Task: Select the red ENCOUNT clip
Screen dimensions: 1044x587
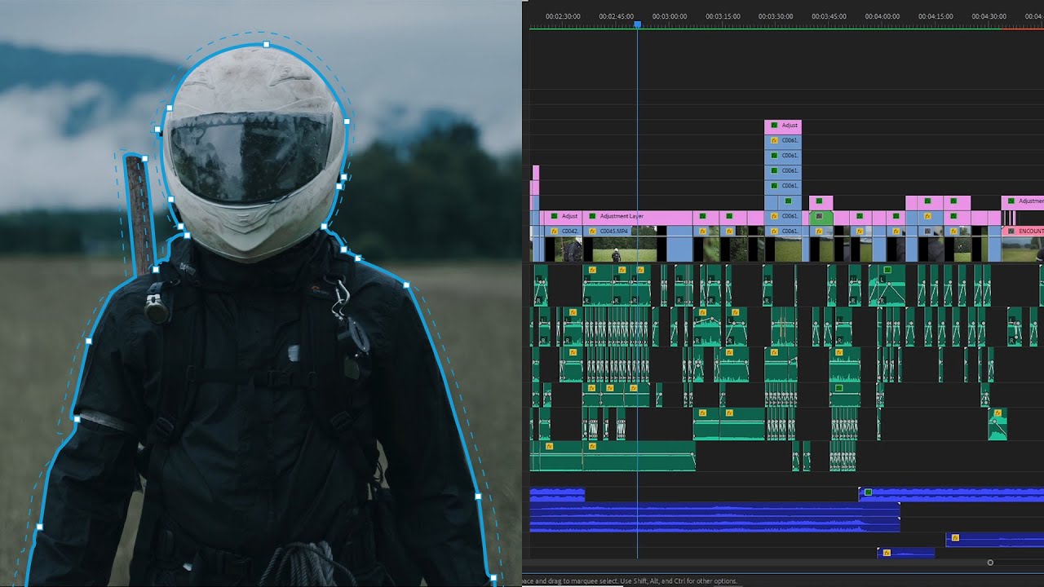Action: pyautogui.click(x=1029, y=232)
